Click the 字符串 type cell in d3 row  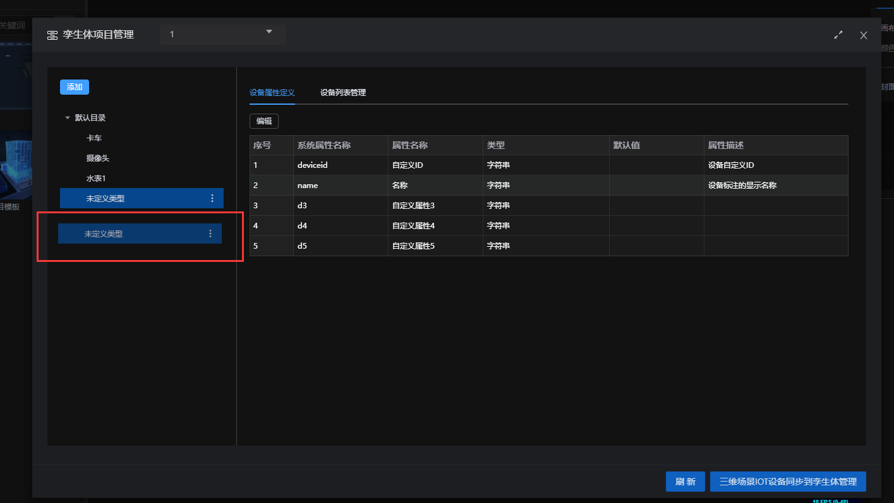[x=547, y=206]
